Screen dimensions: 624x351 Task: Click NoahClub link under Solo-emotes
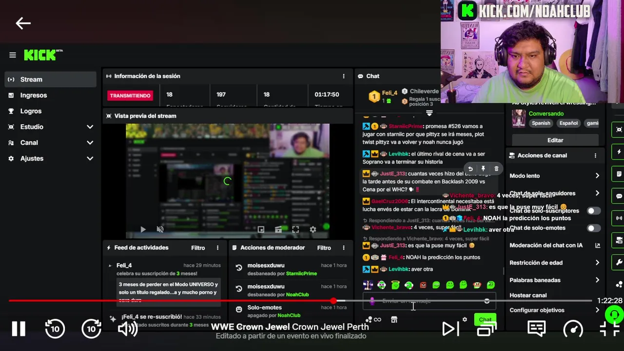pyautogui.click(x=289, y=315)
